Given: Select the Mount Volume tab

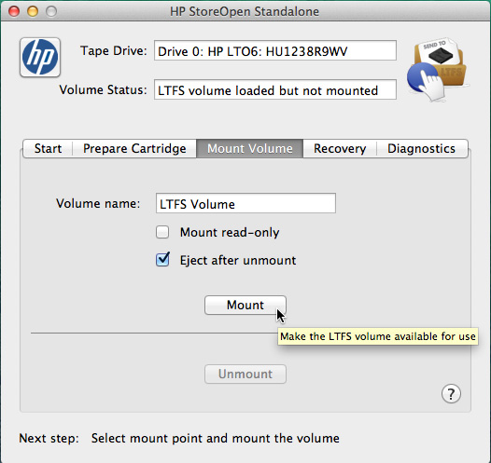Looking at the screenshot, I should [249, 148].
